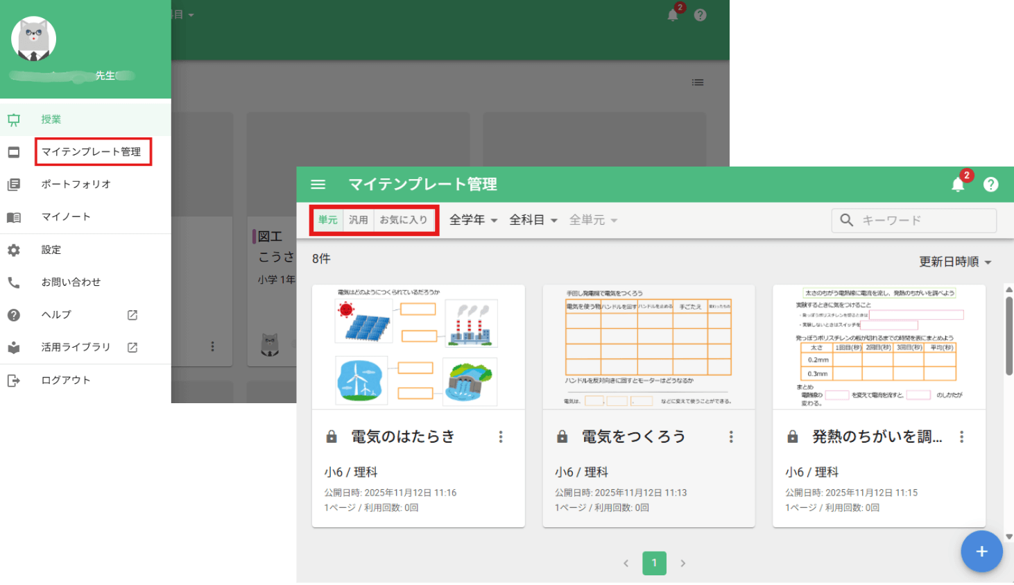
Task: Open the 更新日時順 sort dropdown
Action: coord(955,262)
